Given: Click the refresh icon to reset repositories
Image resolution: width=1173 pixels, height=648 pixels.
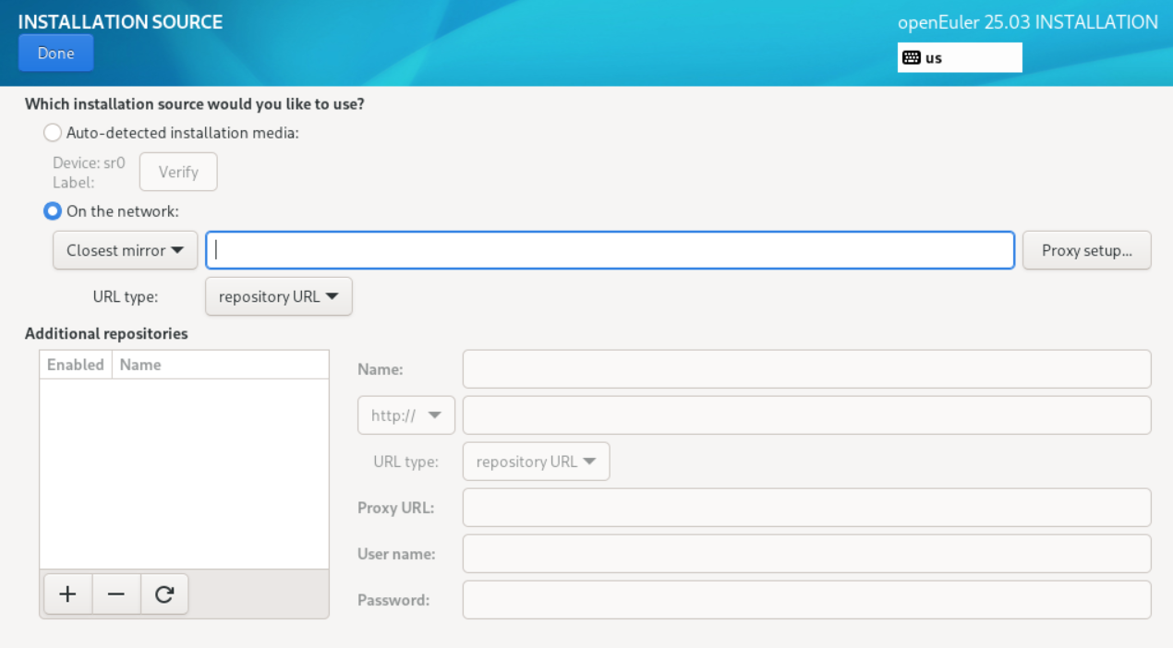Looking at the screenshot, I should (x=164, y=594).
